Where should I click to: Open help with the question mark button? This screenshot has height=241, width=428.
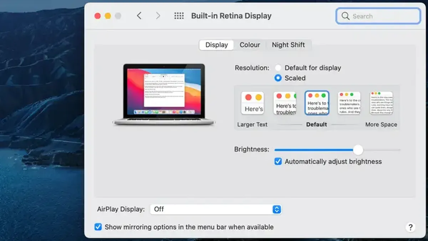411,227
